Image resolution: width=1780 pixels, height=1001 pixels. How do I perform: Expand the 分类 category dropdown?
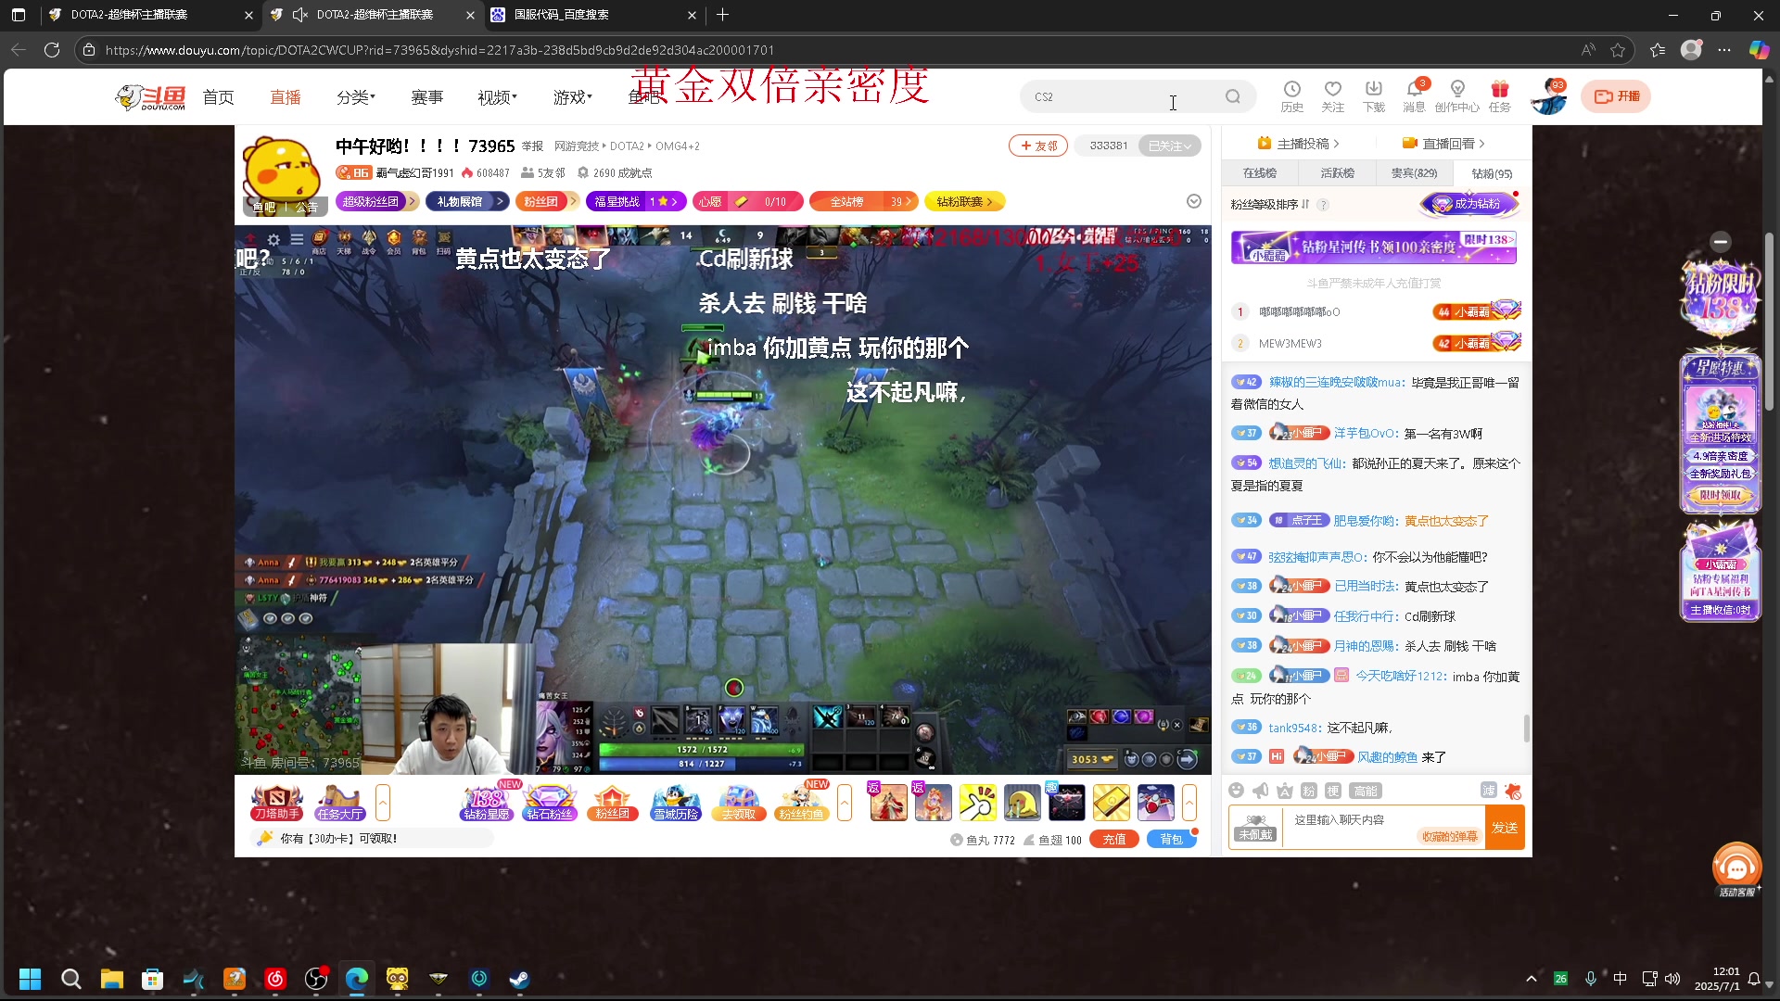pyautogui.click(x=356, y=96)
